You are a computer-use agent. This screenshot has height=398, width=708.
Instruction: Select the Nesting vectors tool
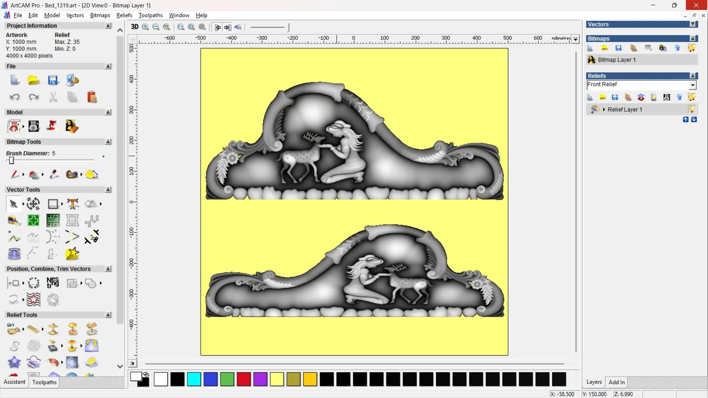53,283
